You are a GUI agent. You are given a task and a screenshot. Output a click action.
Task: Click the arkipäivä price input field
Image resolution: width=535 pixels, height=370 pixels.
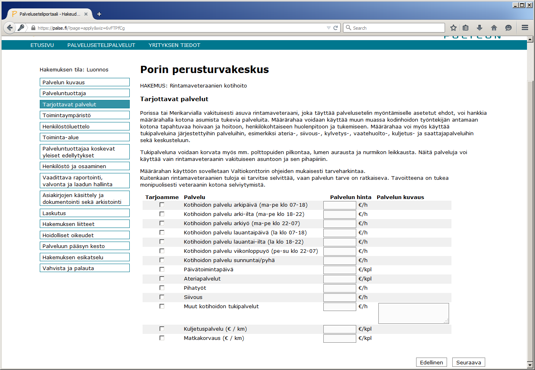[340, 205]
